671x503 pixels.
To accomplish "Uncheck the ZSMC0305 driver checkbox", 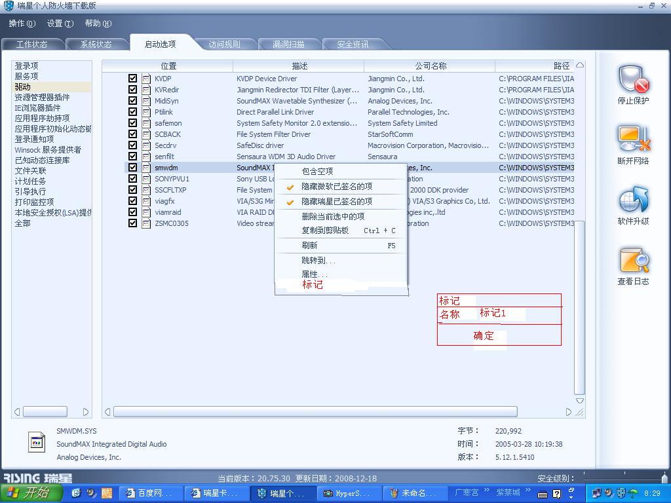I will pyautogui.click(x=132, y=223).
